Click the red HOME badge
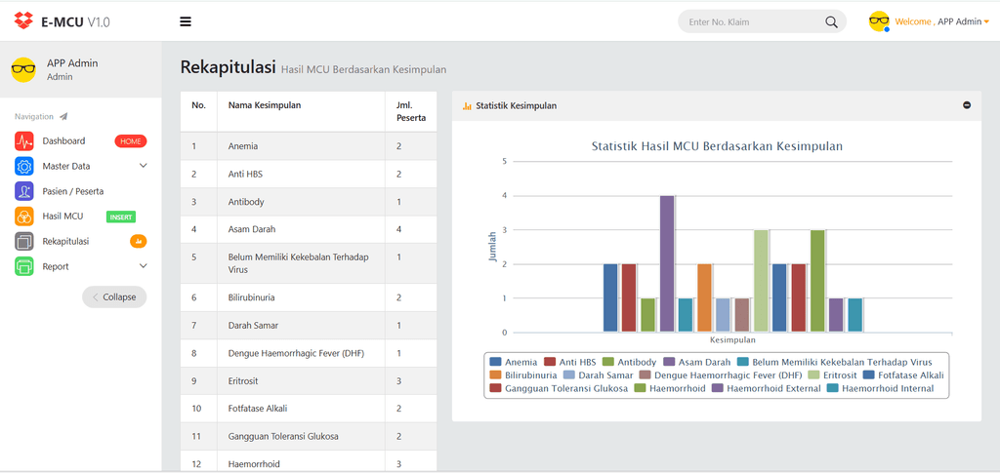Image resolution: width=1000 pixels, height=473 pixels. 131,141
